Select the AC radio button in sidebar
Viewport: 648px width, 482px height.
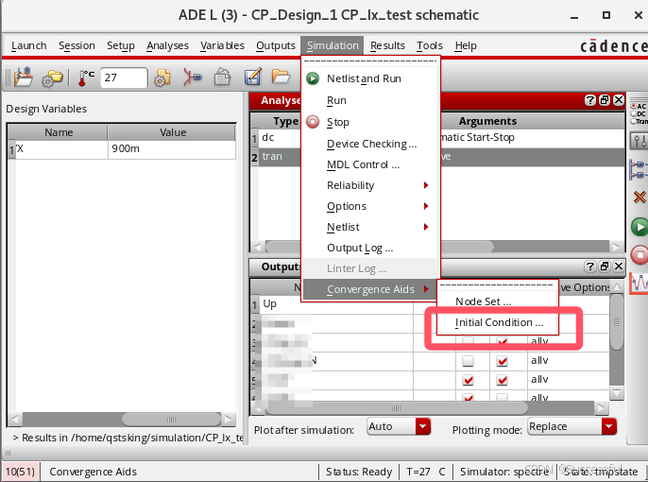point(633,106)
